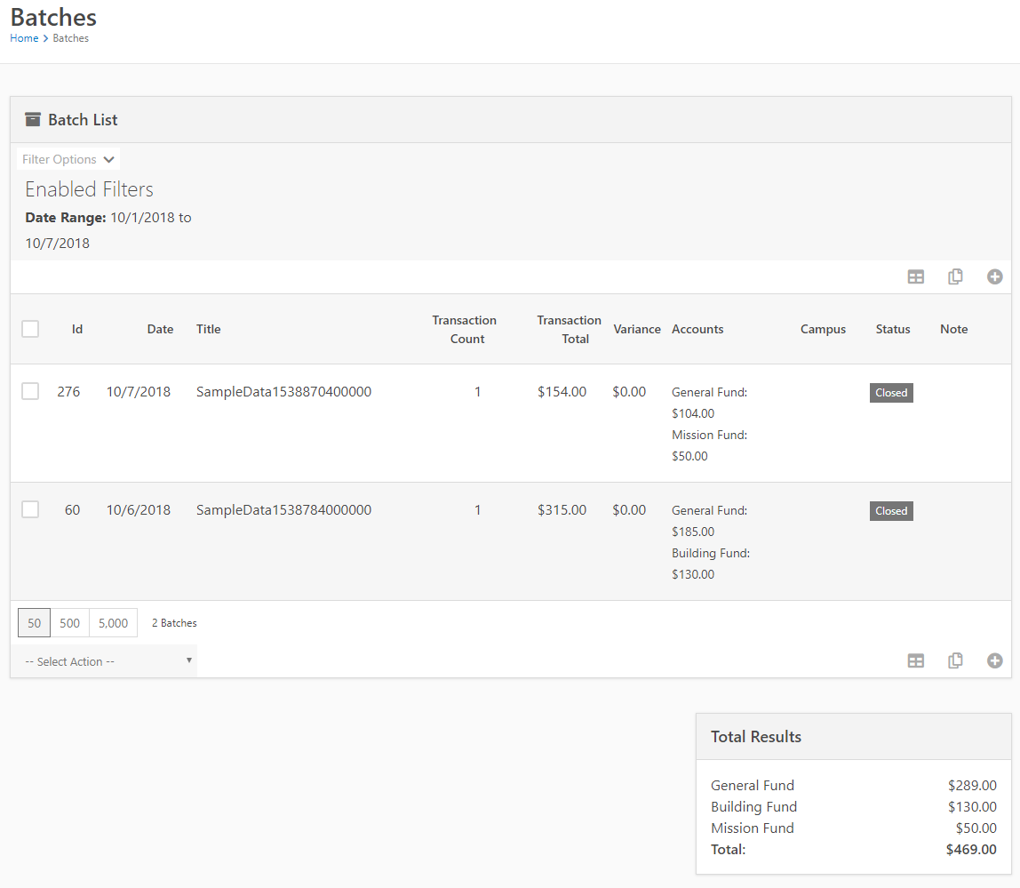Click the plus icon in the grid footer

(994, 660)
